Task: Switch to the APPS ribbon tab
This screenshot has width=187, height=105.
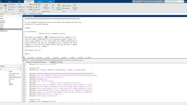Action: click(19, 1)
